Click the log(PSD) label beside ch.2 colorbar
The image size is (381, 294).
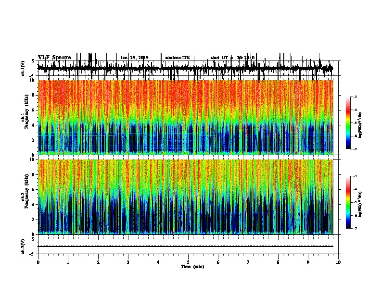click(x=360, y=204)
